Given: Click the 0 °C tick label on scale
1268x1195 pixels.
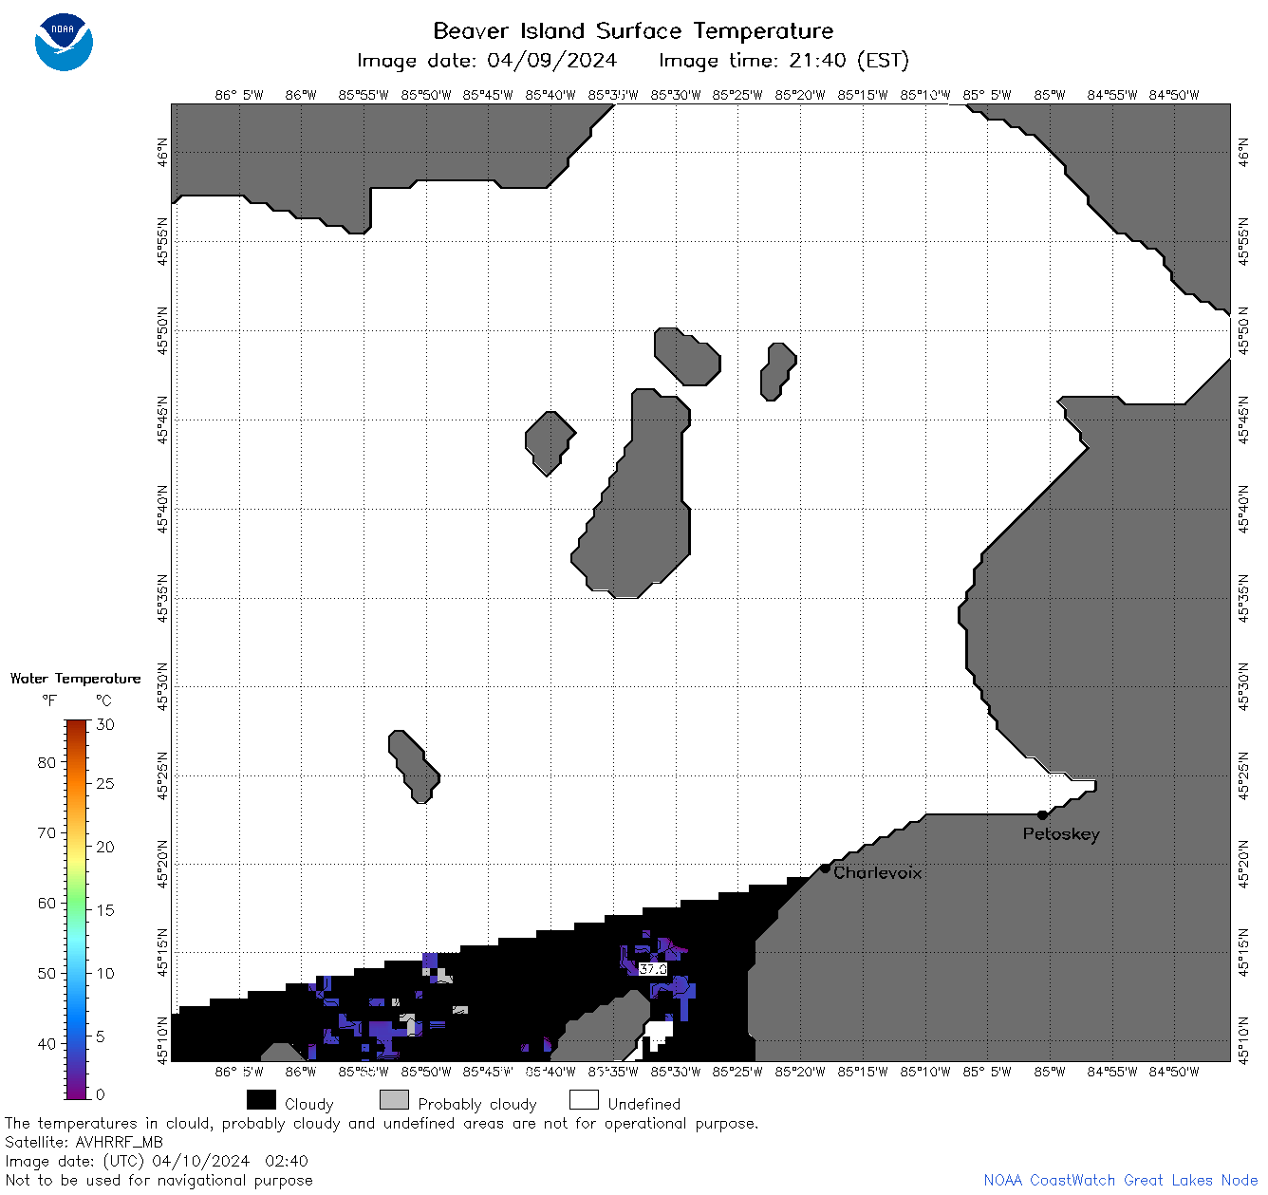Looking at the screenshot, I should 102,1094.
